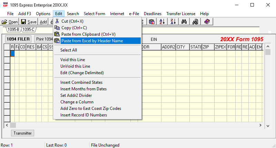Switch to the 1095-B tab
The width and height of the screenshot is (276, 148).
[x=13, y=30]
